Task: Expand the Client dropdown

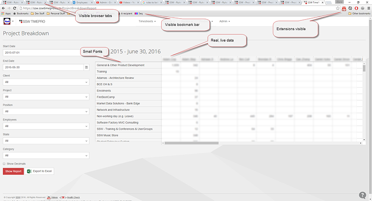Action: (46, 82)
